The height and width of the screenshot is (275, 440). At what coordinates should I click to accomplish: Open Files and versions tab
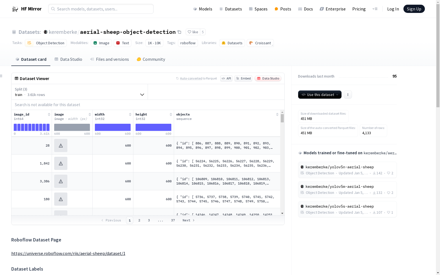(x=109, y=59)
